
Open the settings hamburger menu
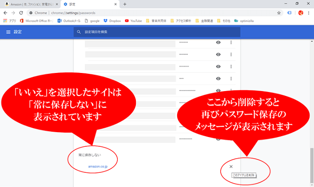coord(8,32)
